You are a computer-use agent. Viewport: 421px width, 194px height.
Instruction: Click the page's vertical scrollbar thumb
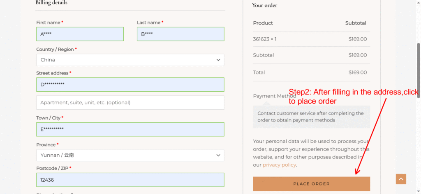coord(419,70)
